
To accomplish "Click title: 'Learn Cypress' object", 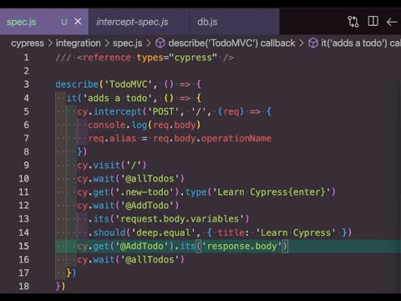I will pyautogui.click(x=277, y=232).
